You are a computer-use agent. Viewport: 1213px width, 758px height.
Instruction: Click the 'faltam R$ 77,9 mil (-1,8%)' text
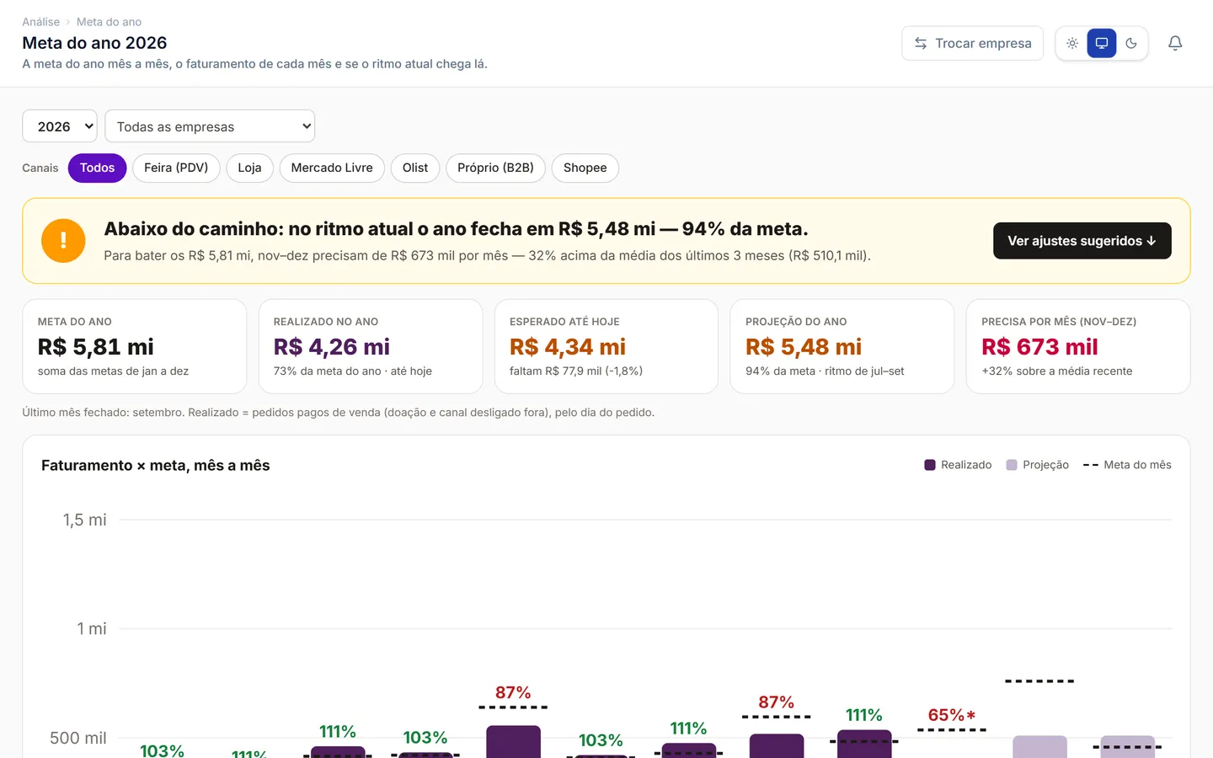(x=576, y=371)
